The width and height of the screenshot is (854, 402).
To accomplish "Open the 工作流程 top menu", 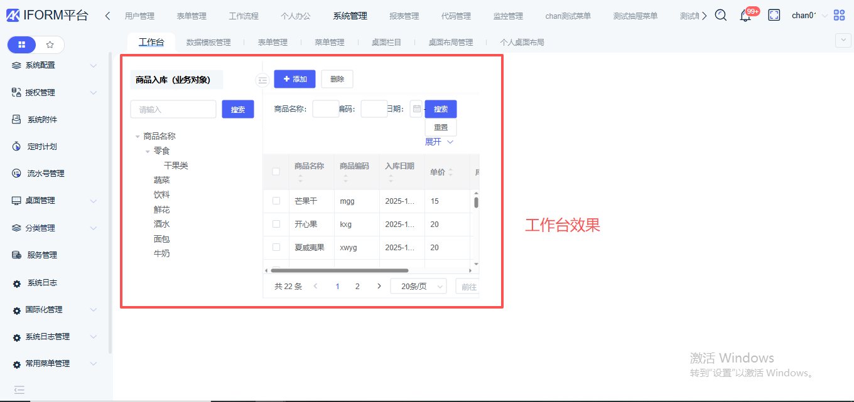I will pyautogui.click(x=244, y=16).
